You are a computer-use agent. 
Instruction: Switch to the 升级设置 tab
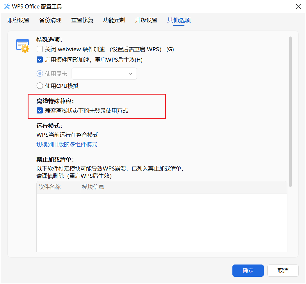click(146, 20)
